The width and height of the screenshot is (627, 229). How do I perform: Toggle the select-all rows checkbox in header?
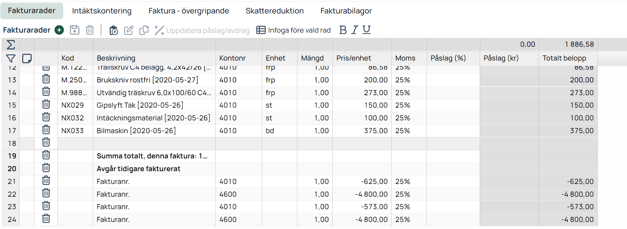27,59
